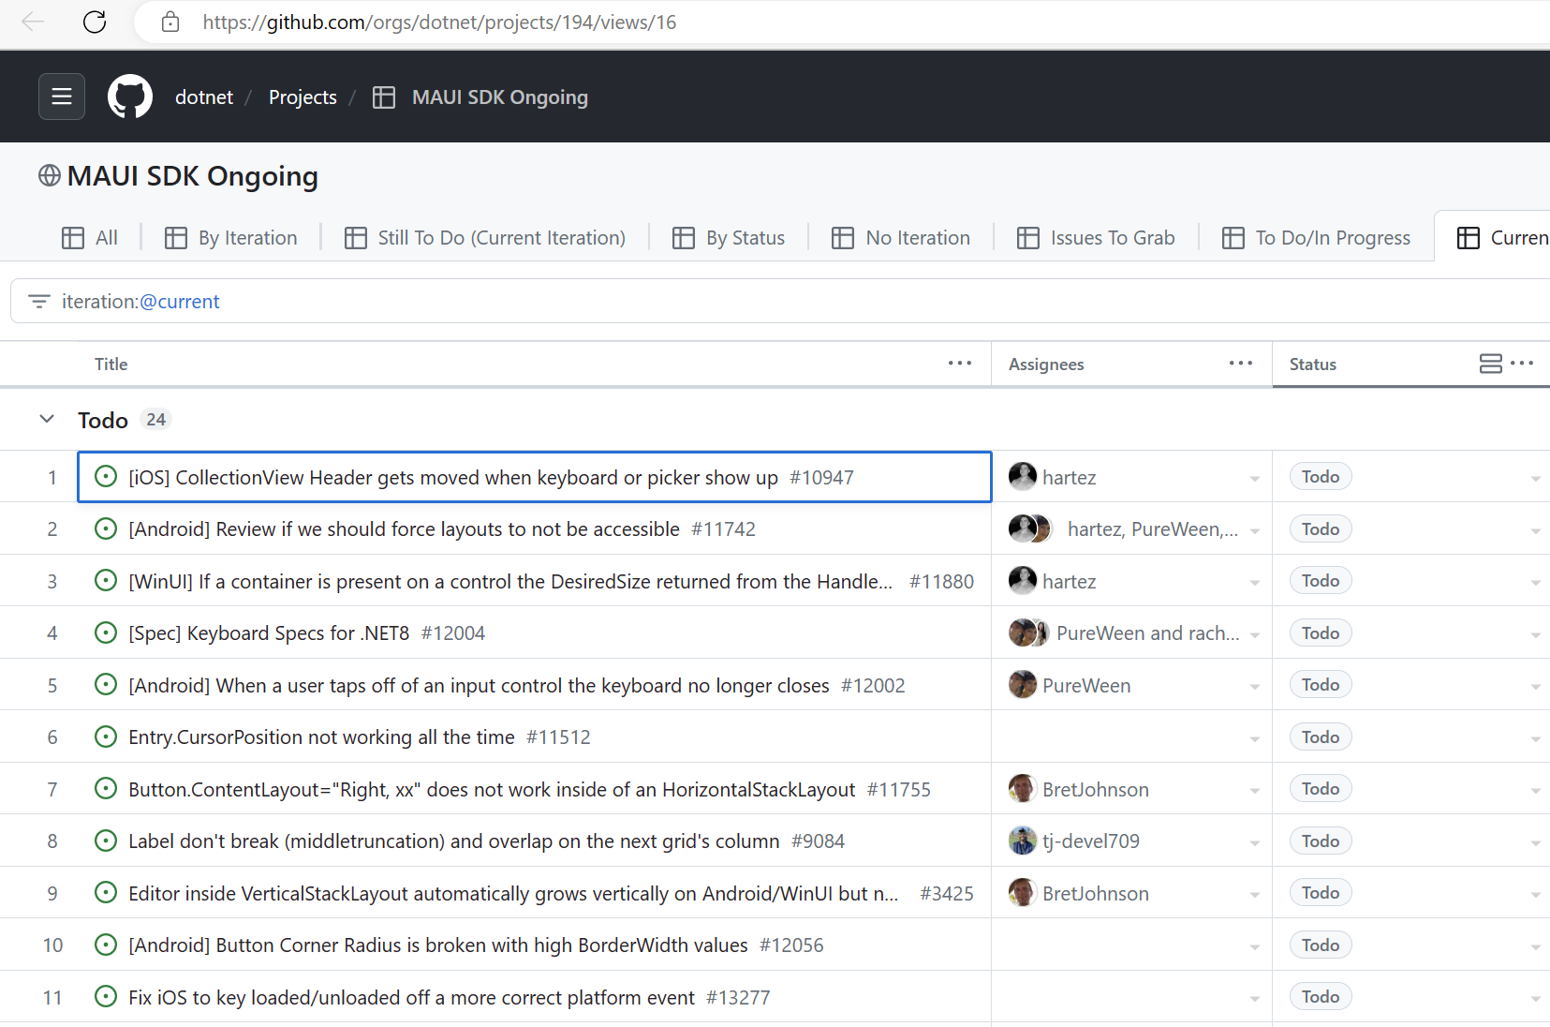Open the dotnet breadcrumb link
This screenshot has width=1550, height=1027.
[x=203, y=97]
